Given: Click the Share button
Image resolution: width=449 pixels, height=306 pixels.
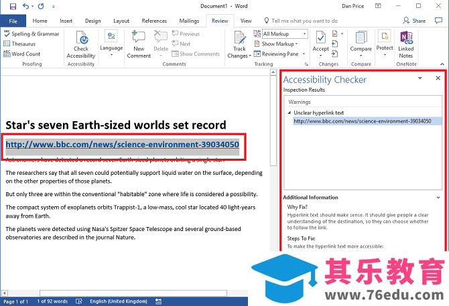Looking at the screenshot, I should [x=414, y=21].
